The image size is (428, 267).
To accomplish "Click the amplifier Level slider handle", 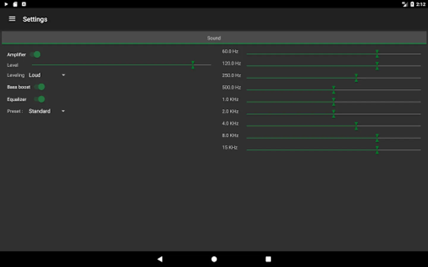I will [x=193, y=65].
